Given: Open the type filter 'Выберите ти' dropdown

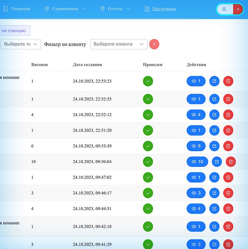Looking at the screenshot, I should pyautogui.click(x=20, y=44).
